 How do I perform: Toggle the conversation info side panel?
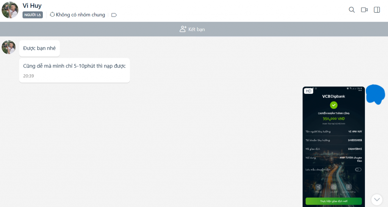coord(377,10)
